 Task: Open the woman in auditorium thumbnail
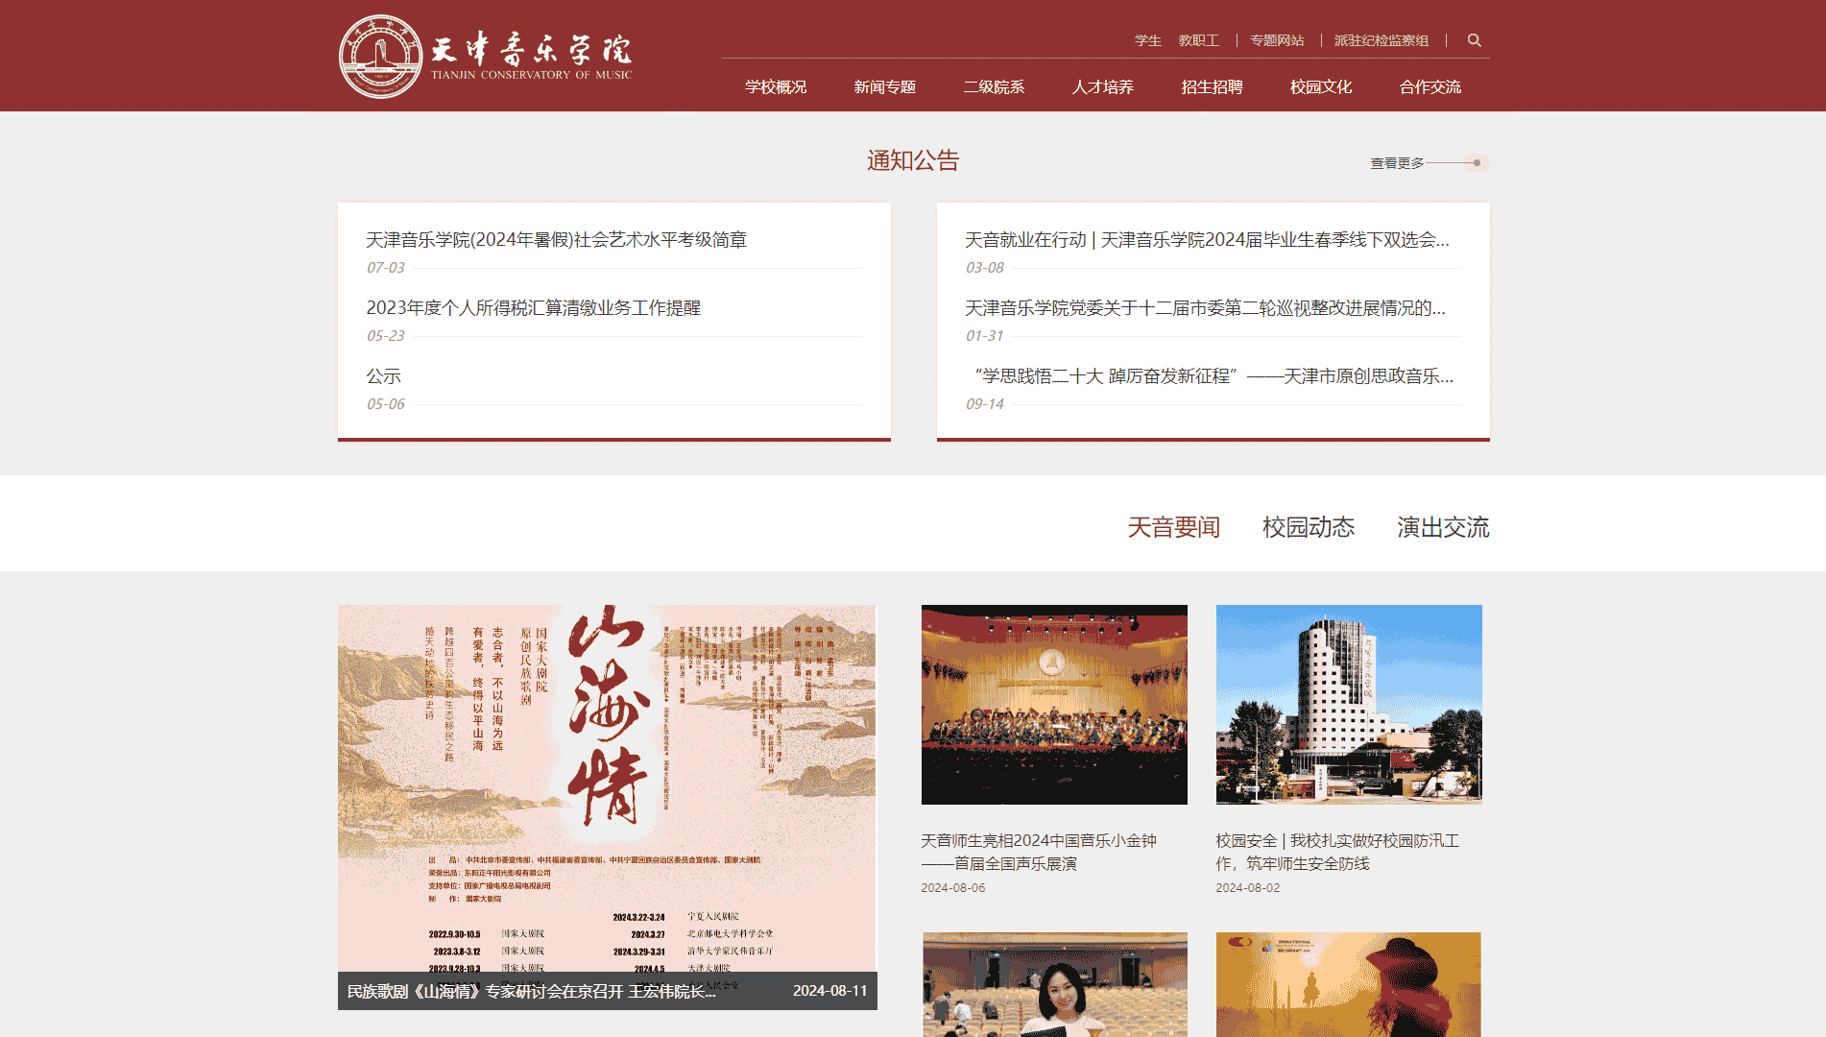[1054, 984]
